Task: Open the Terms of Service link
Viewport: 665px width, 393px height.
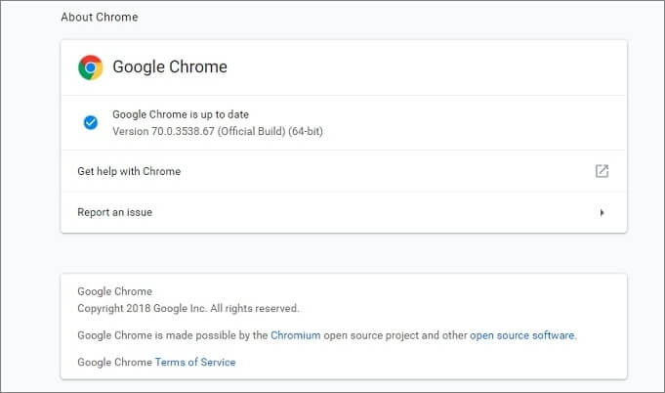Action: coord(194,362)
